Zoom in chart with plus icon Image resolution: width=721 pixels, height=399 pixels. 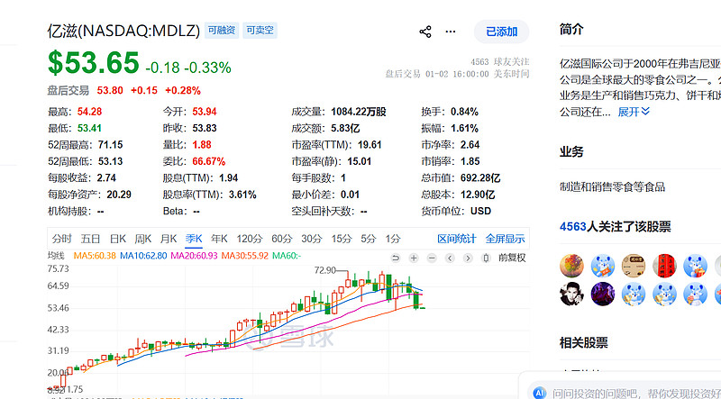click(414, 258)
